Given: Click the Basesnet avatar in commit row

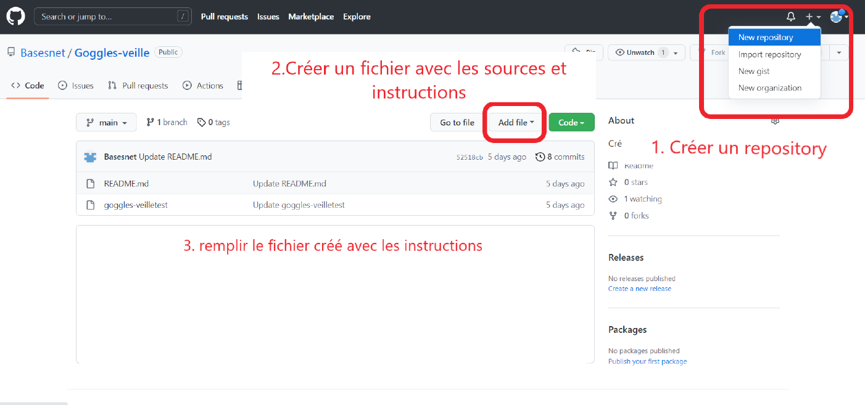Looking at the screenshot, I should [x=90, y=157].
